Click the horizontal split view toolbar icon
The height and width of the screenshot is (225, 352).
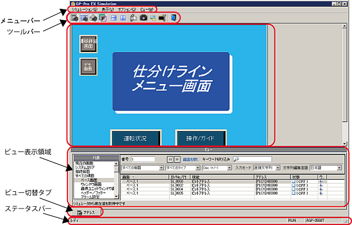113,18
